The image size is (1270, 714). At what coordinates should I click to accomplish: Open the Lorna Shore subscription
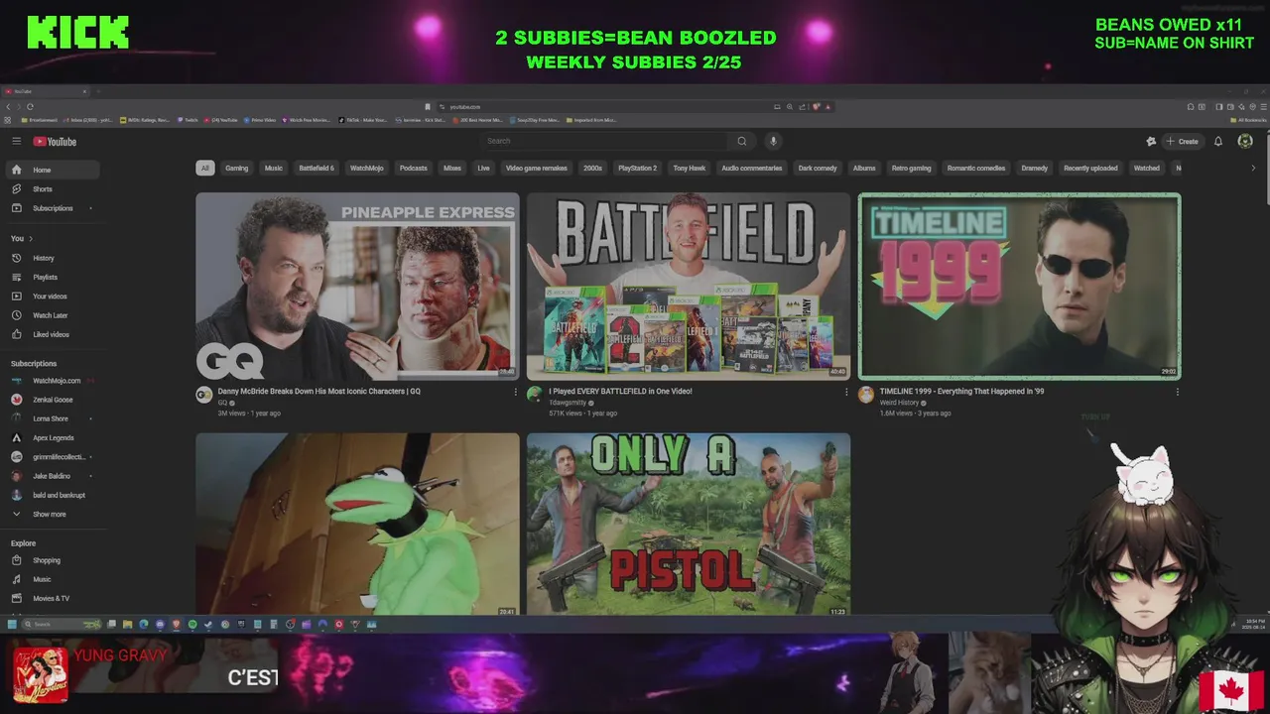coord(52,418)
